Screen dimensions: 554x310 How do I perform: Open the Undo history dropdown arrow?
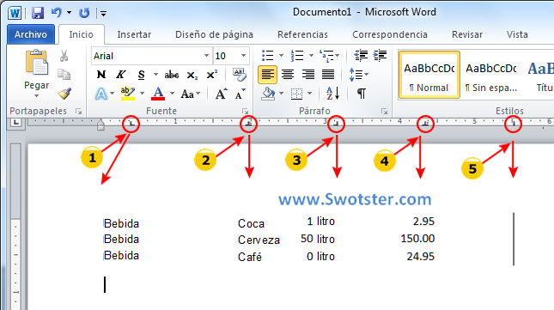pyautogui.click(x=70, y=13)
